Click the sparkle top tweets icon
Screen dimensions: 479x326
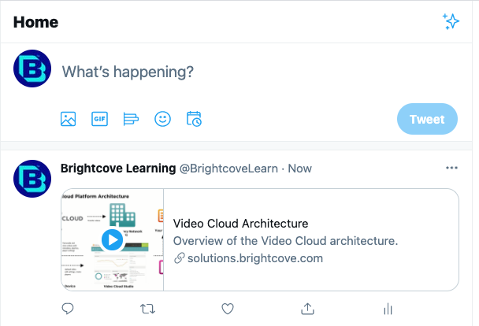pyautogui.click(x=451, y=22)
